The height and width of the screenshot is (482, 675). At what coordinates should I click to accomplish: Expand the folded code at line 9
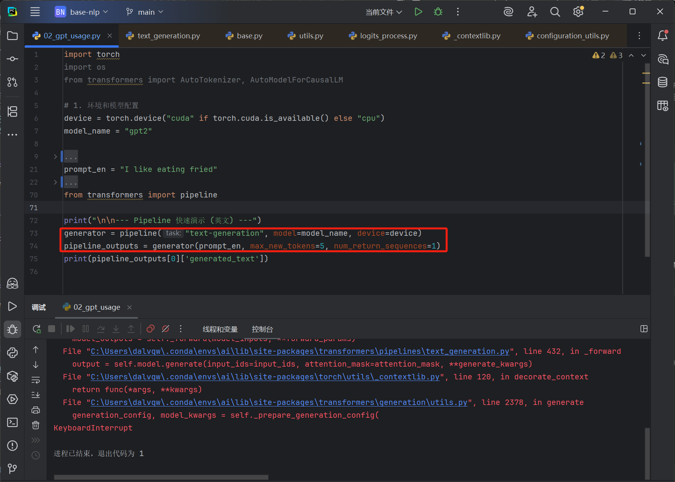[x=55, y=157]
